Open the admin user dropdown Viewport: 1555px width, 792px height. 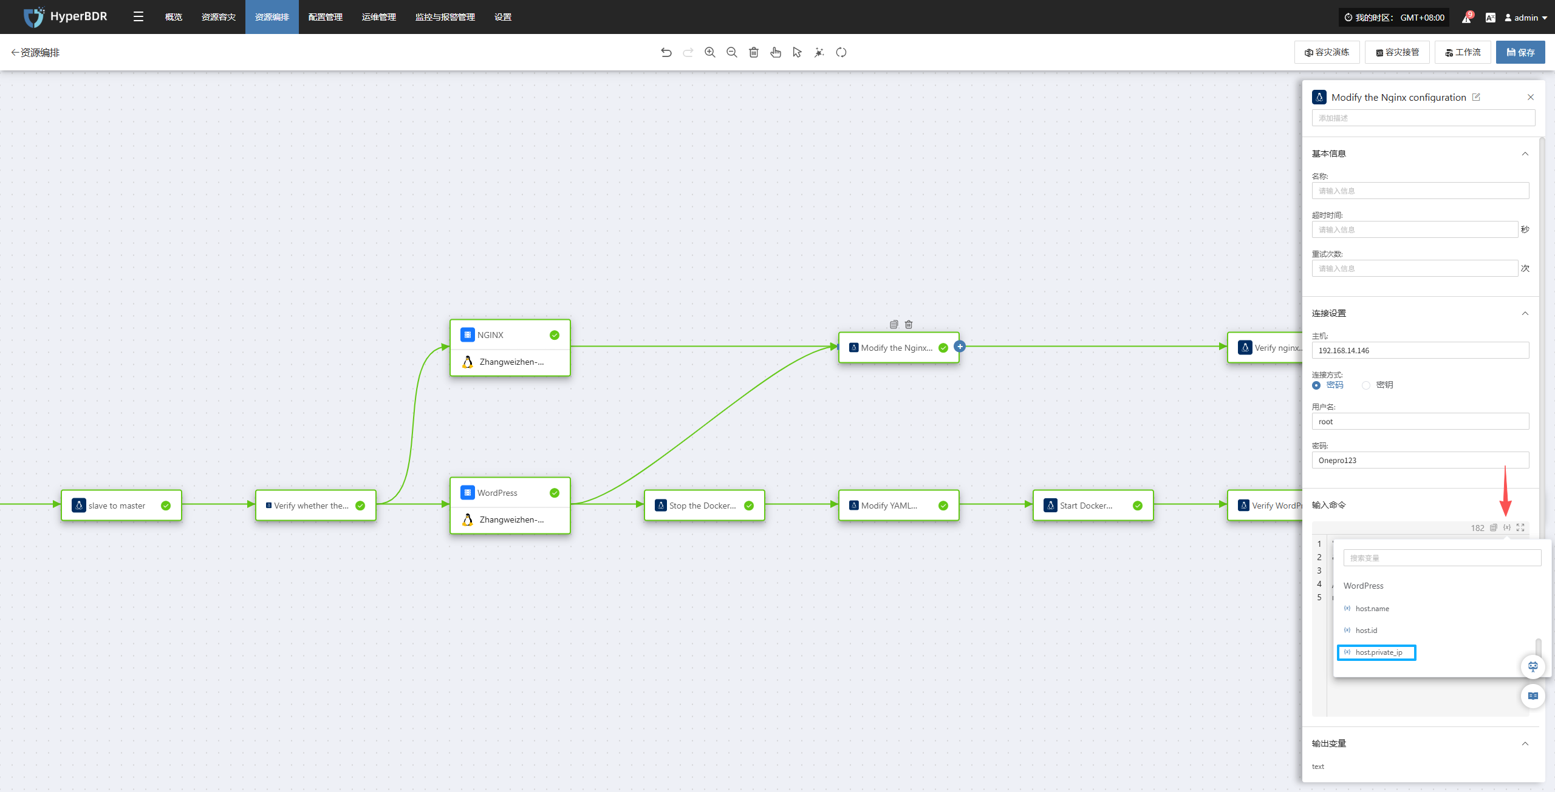pyautogui.click(x=1525, y=18)
